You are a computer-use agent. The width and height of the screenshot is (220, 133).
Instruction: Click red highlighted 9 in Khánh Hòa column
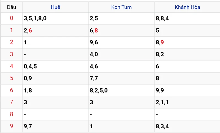(x=162, y=43)
